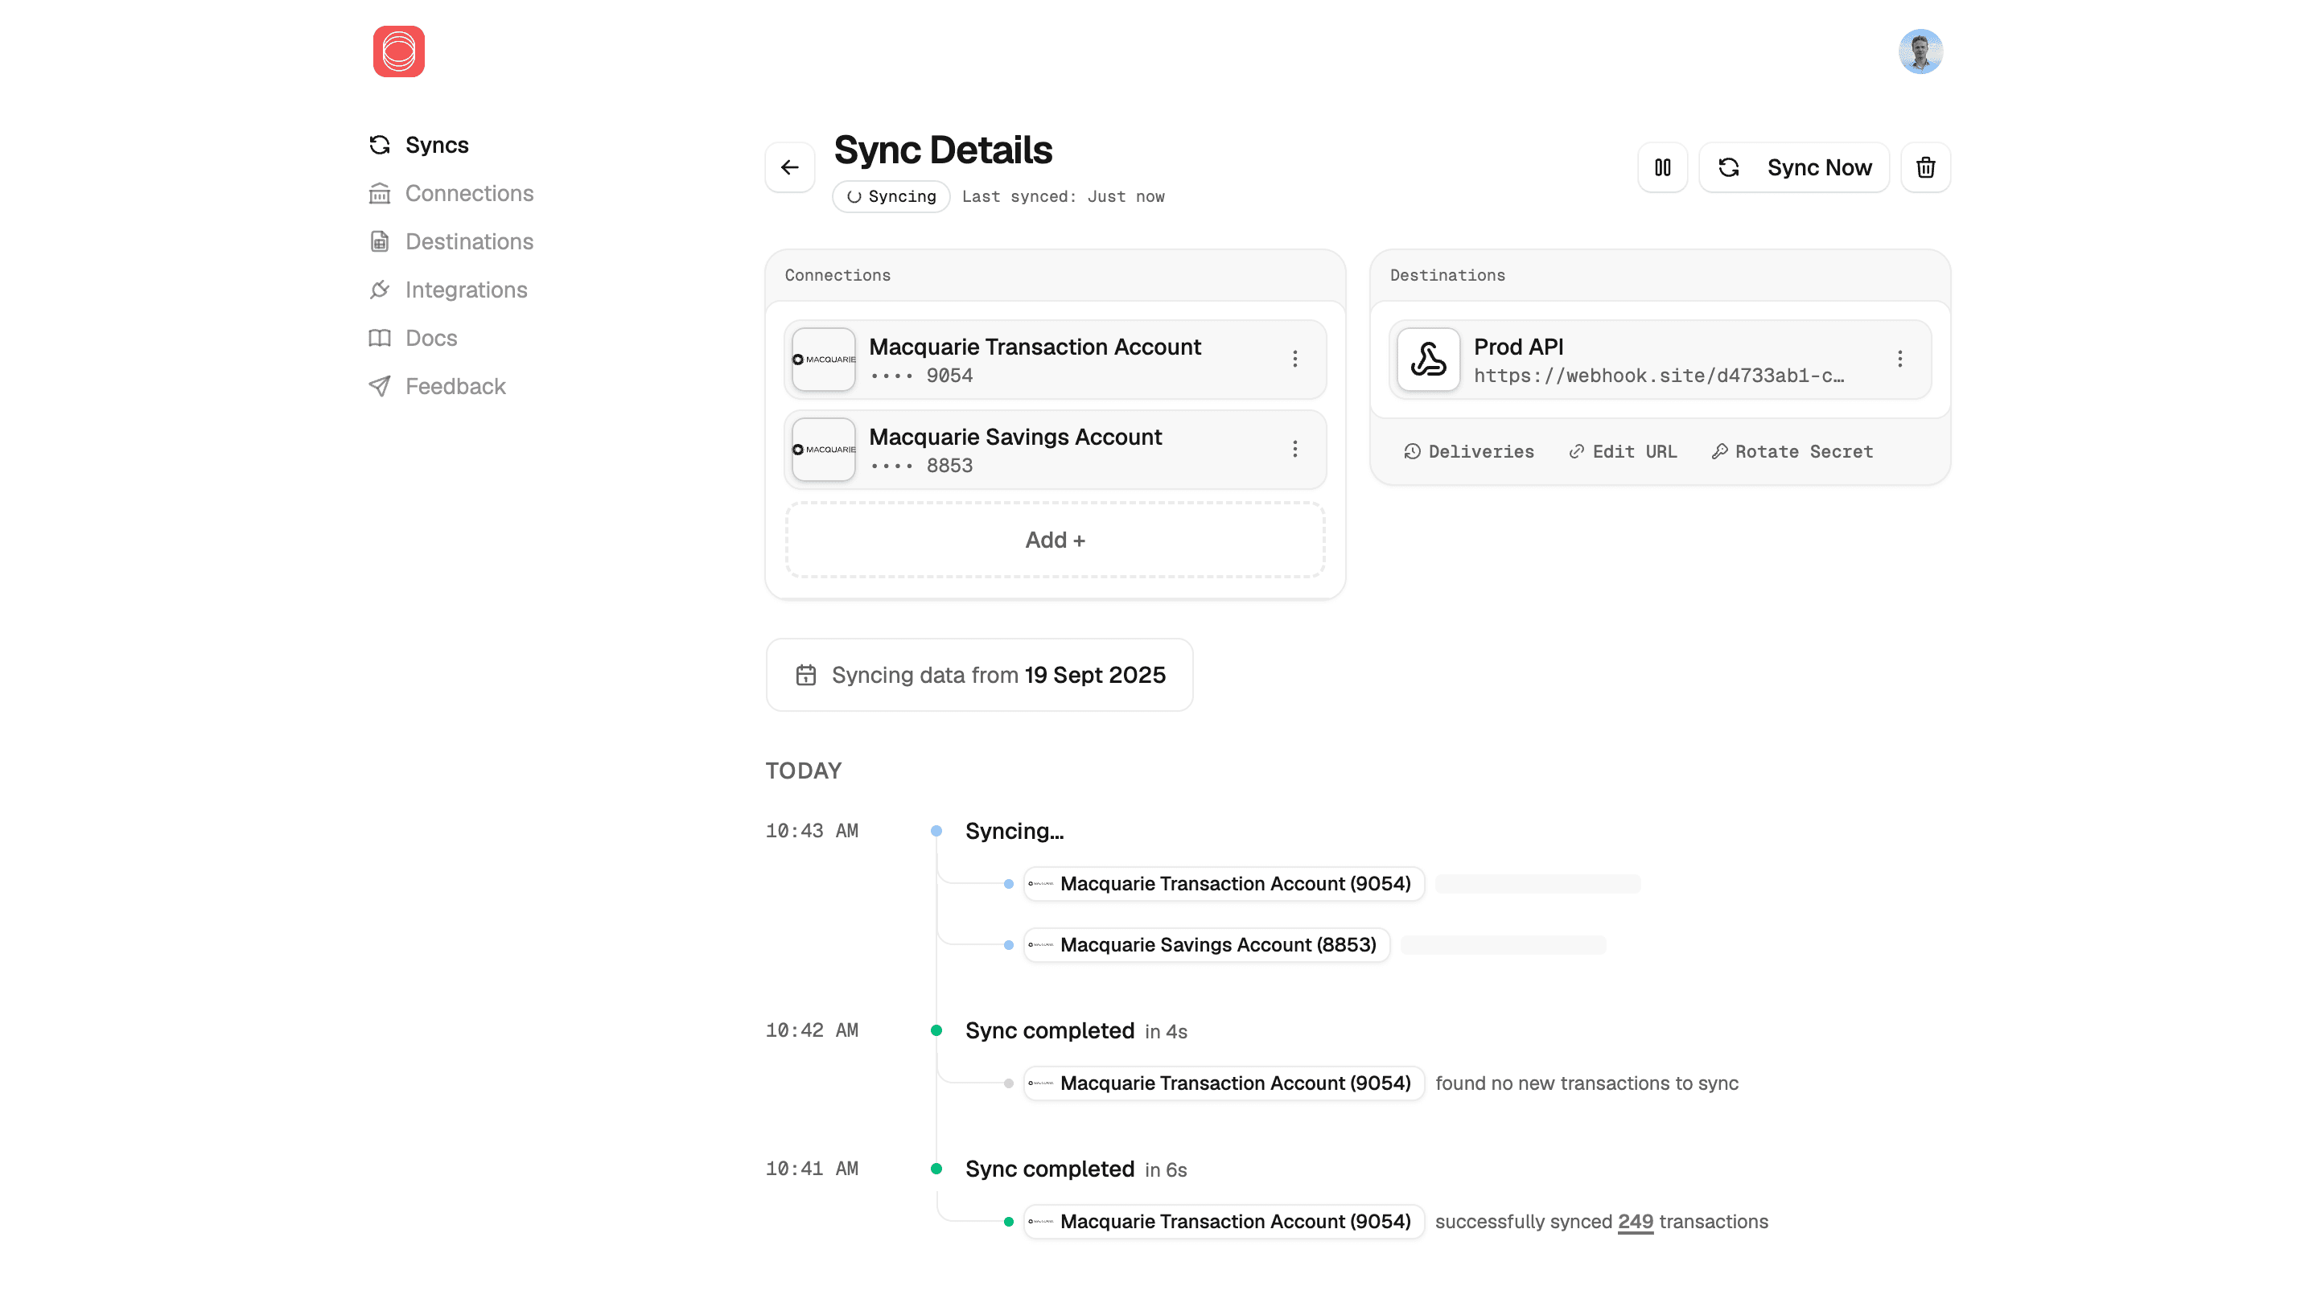The image size is (2317, 1303).
Task: Open options menu for Macquarie Savings Account
Action: tap(1295, 449)
